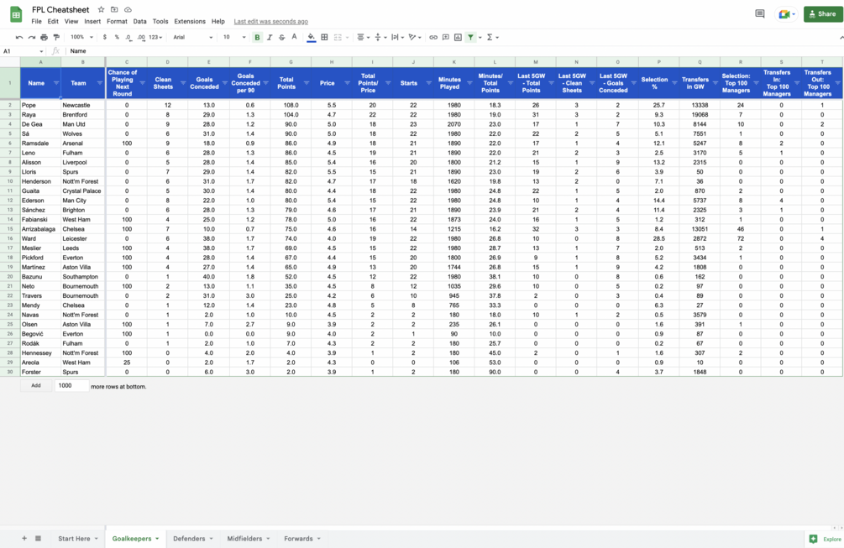
Task: Open text rotation dropdown
Action: [x=415, y=37]
